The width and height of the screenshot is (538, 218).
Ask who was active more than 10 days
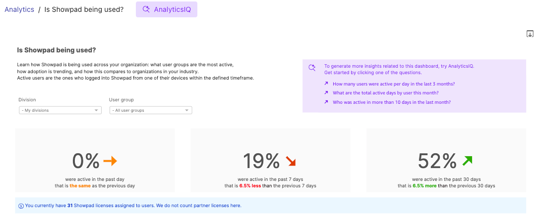pyautogui.click(x=392, y=102)
